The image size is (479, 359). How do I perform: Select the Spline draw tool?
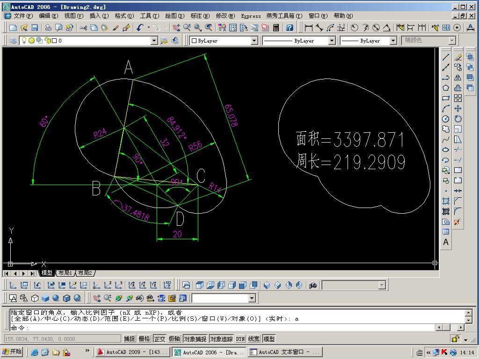tap(446, 139)
